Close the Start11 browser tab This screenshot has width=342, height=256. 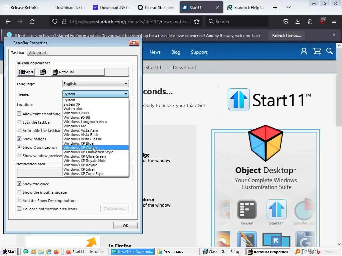coord(218,8)
